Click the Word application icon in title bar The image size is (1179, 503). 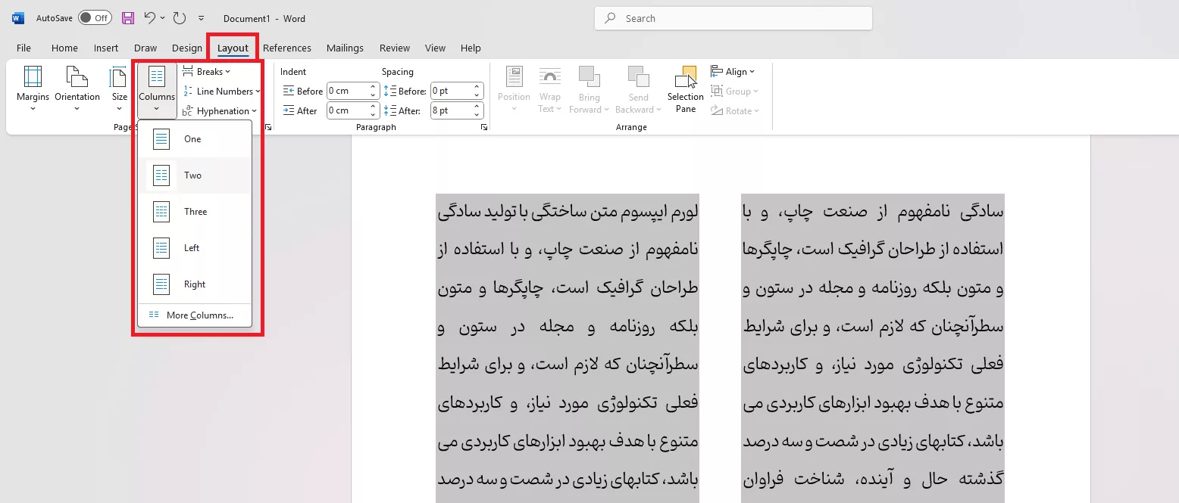click(x=18, y=18)
